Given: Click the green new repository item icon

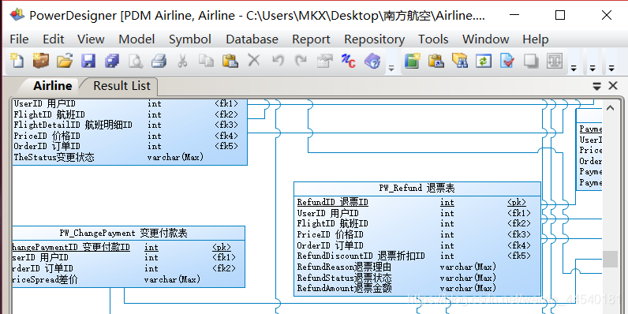Looking at the screenshot, I should click(x=412, y=61).
